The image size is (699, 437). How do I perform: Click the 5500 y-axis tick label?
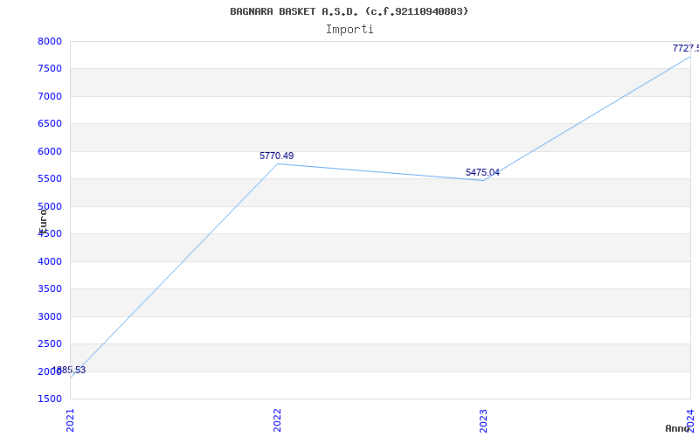pos(50,179)
